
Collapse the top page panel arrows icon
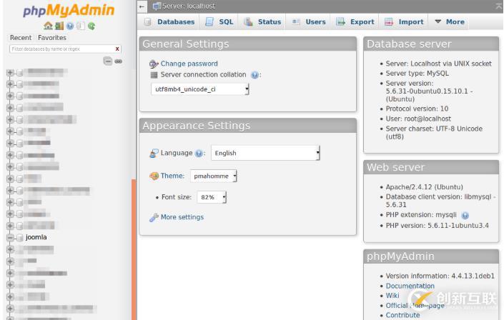[498, 6]
